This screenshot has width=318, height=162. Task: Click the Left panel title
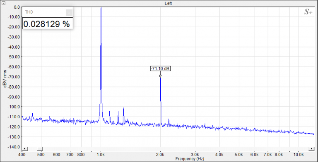point(169,3)
